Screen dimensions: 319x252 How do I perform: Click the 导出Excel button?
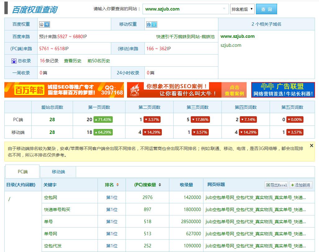point(276,185)
